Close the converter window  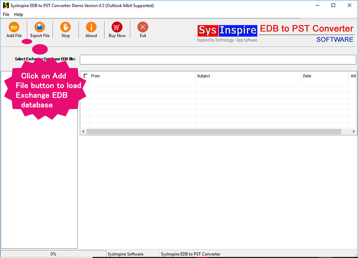(349, 5)
